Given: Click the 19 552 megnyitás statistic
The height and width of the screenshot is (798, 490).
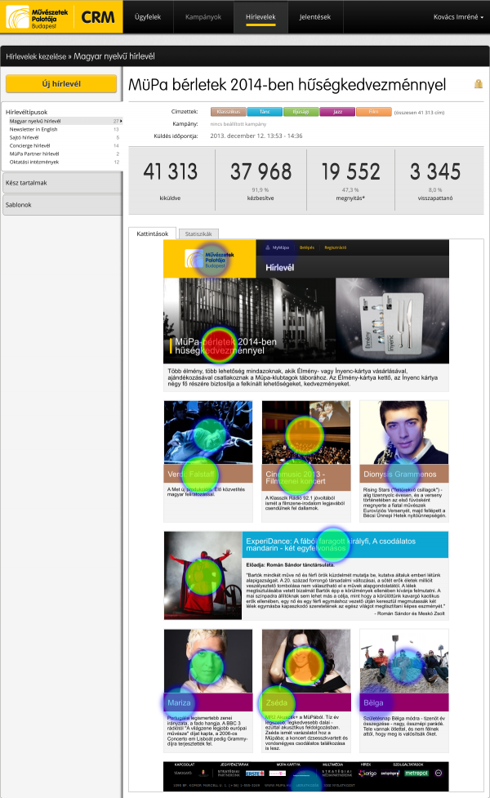Looking at the screenshot, I should point(350,180).
